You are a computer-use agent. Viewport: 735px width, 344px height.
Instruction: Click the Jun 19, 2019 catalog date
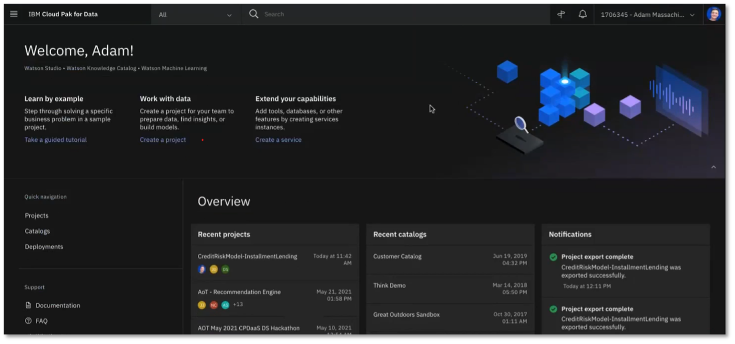pos(510,256)
